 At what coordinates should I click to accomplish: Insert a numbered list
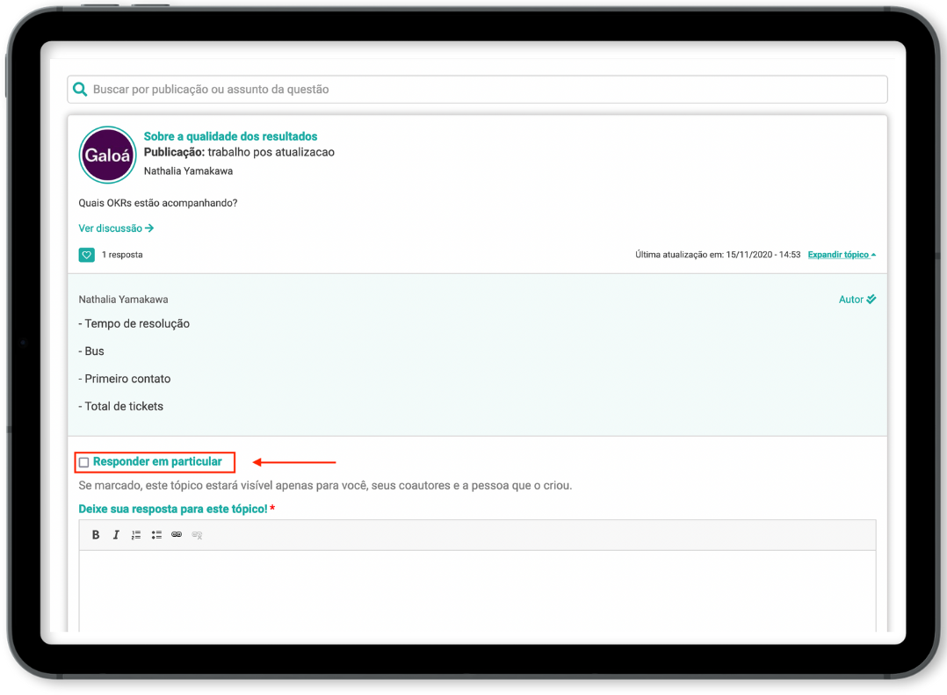136,535
